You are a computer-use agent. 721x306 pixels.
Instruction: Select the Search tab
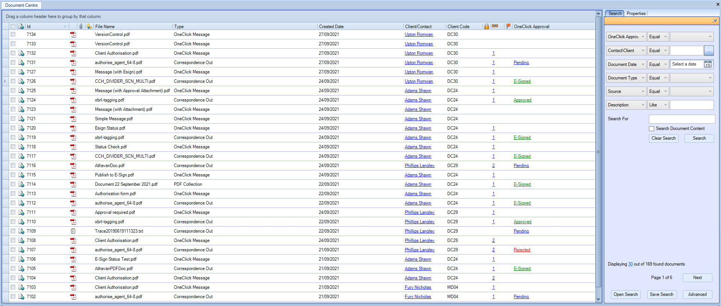tap(615, 13)
